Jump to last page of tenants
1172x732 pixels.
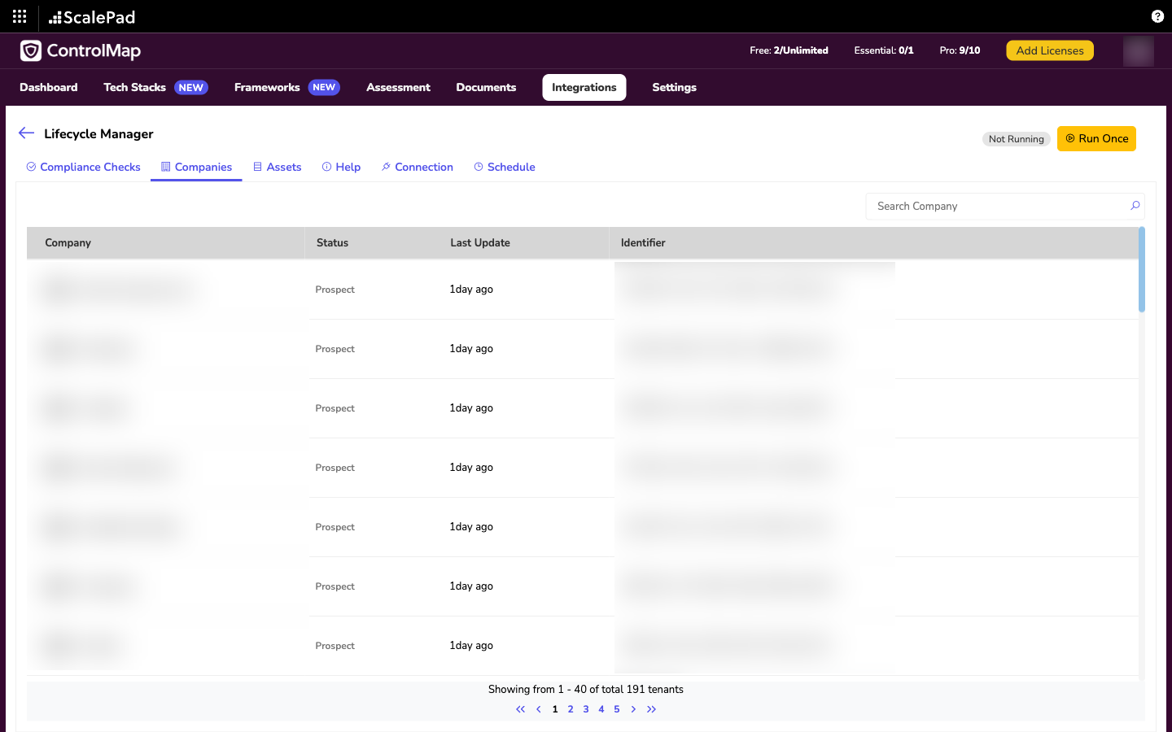(x=651, y=709)
